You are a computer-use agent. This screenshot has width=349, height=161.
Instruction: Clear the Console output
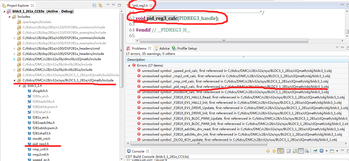click(x=307, y=151)
